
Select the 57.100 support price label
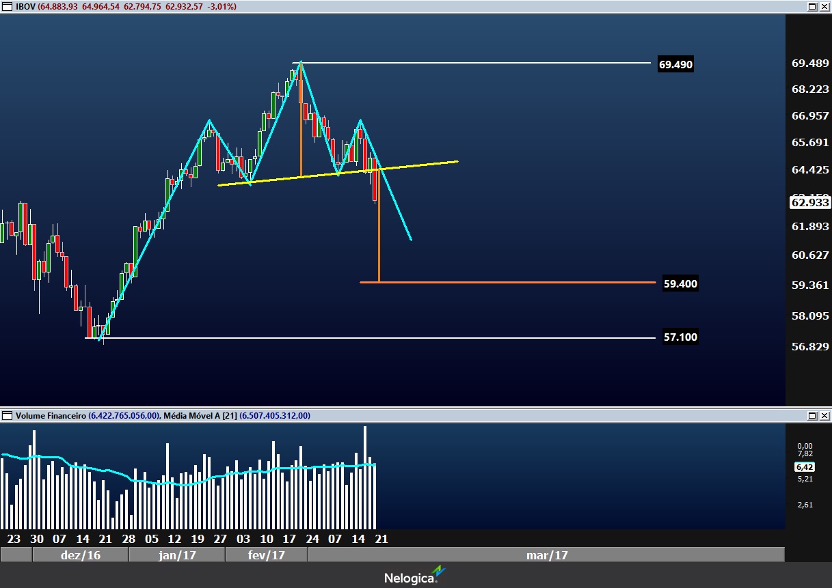tap(680, 337)
